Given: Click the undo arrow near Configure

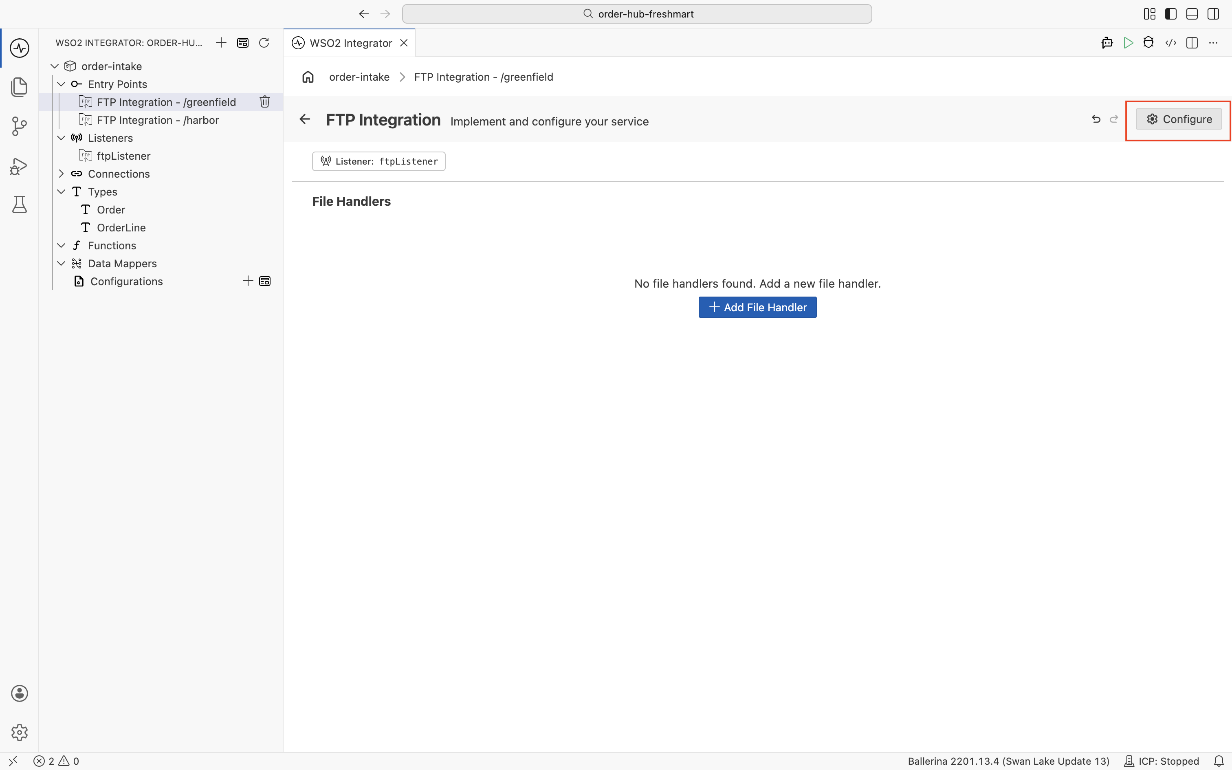Looking at the screenshot, I should [1096, 119].
